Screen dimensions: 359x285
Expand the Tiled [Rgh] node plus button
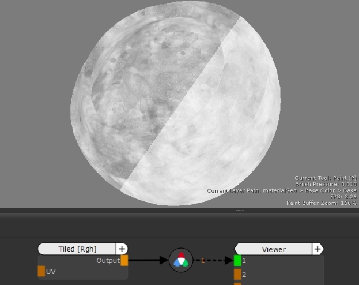[x=122, y=249]
